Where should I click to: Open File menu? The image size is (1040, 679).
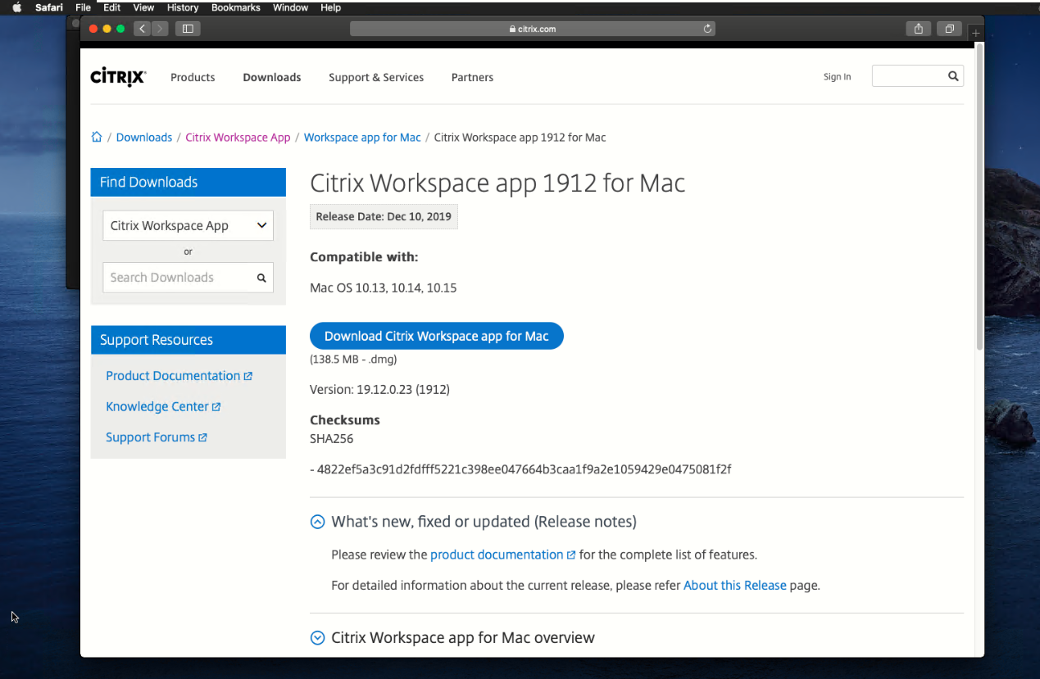(83, 7)
